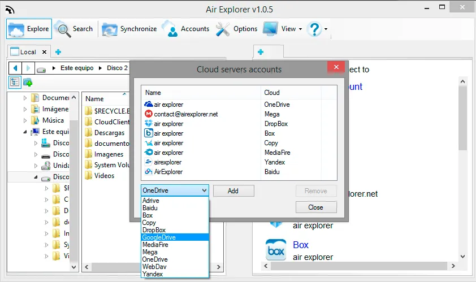
Task: Collapse the Este equipo tree node
Action: pos(25,132)
